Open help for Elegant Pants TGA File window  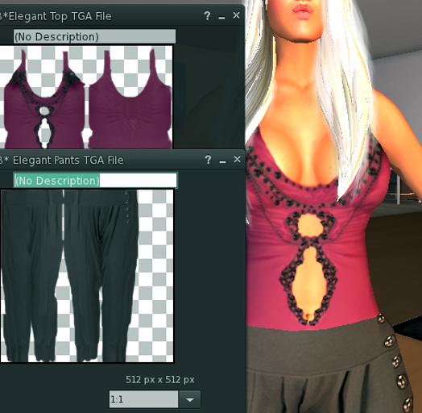(x=208, y=160)
